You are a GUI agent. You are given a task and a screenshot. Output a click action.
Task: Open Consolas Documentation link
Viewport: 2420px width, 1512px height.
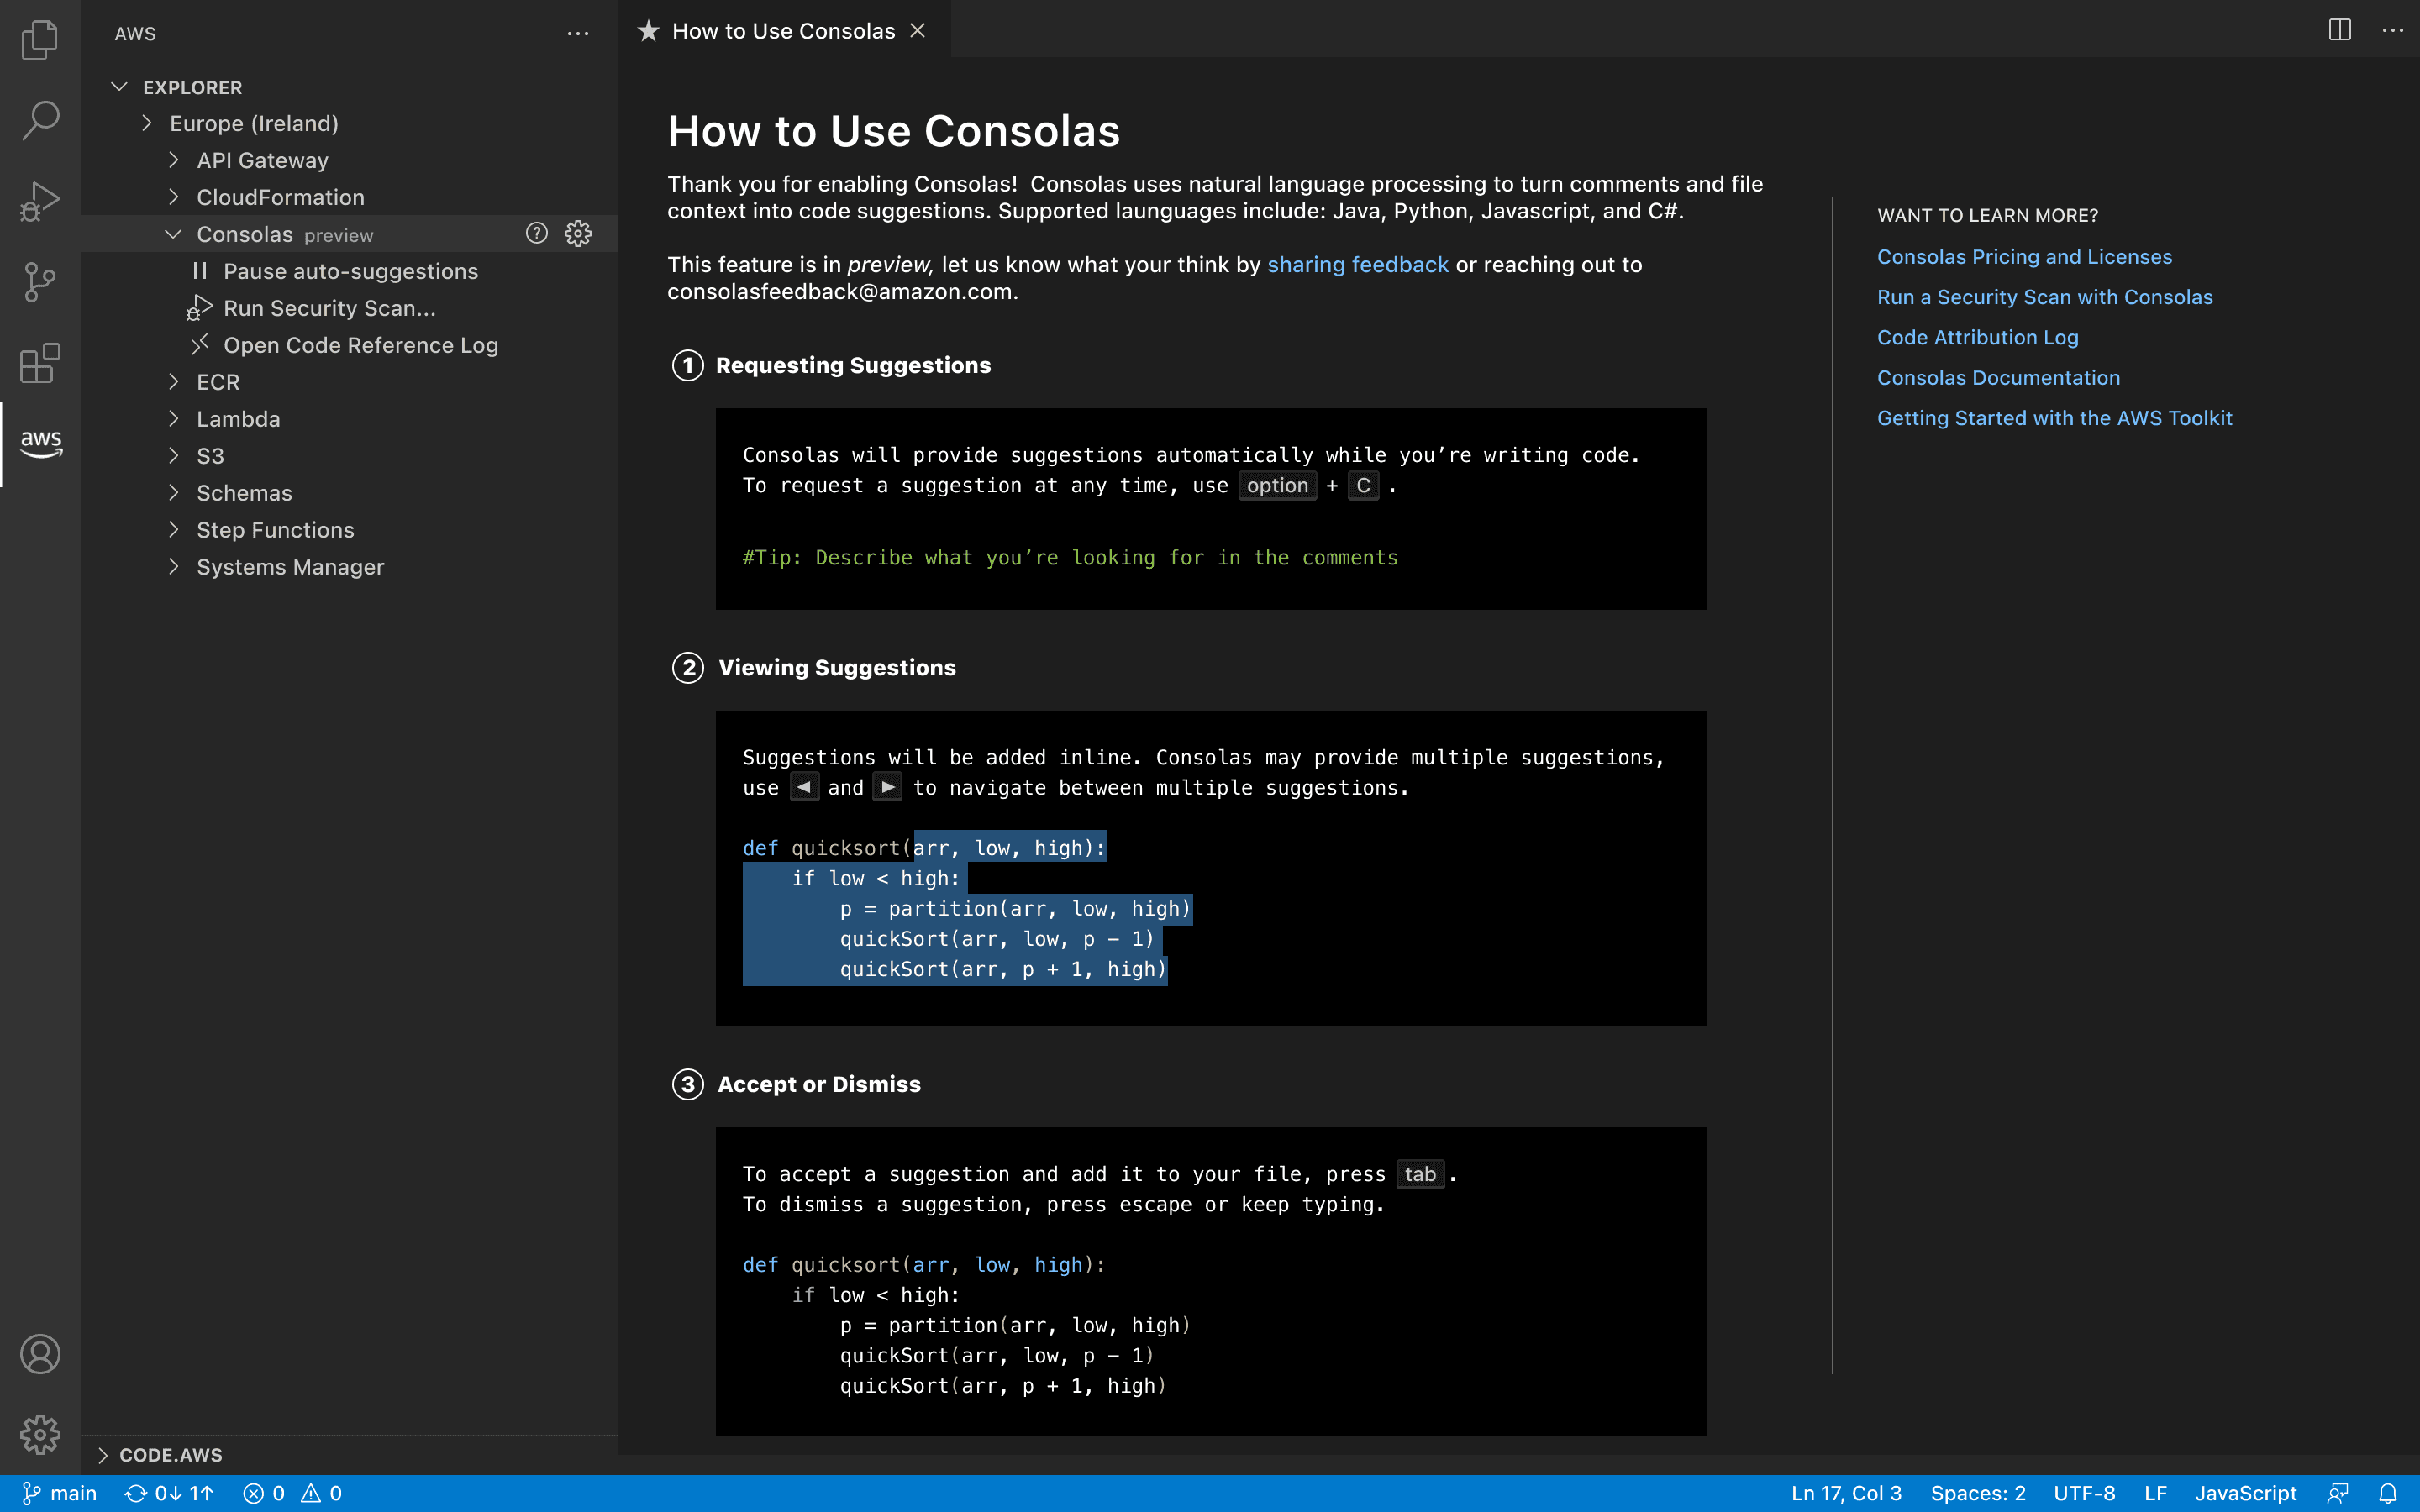point(1998,378)
